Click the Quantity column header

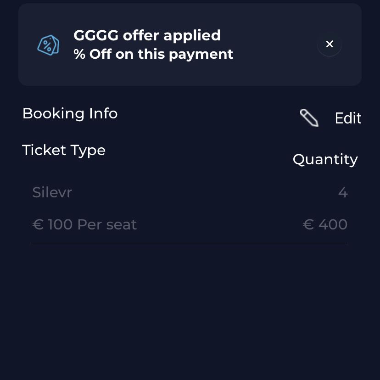click(x=325, y=159)
